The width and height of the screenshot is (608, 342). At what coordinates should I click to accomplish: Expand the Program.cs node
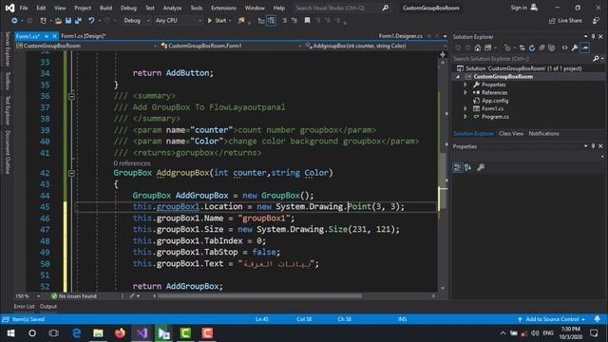[x=465, y=117]
